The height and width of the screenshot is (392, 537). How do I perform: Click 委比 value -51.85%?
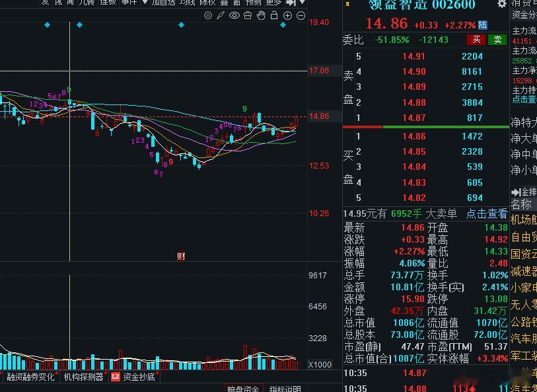[392, 40]
